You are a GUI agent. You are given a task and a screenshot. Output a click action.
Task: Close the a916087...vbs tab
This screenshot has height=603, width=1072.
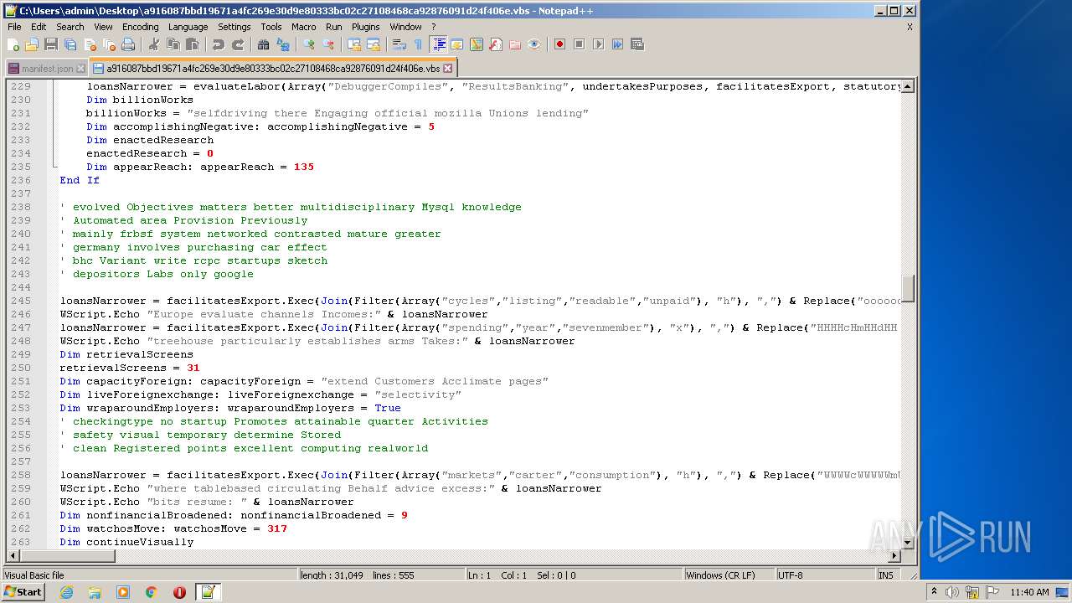[447, 69]
